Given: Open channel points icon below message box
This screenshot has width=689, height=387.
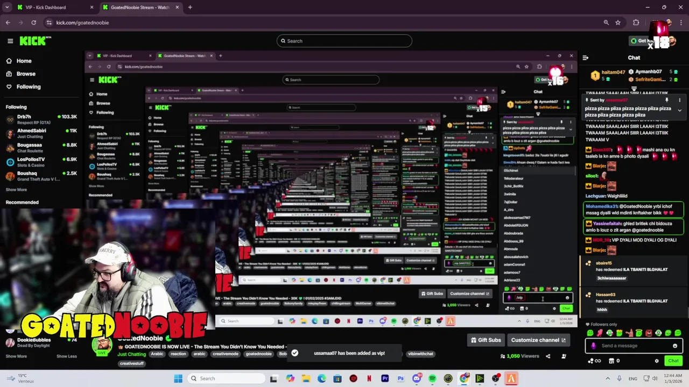Looking at the screenshot, I should pyautogui.click(x=594, y=361).
